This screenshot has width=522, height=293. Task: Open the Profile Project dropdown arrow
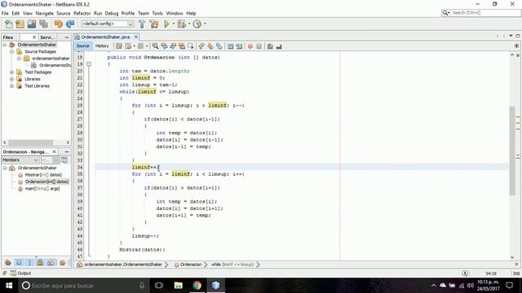tap(205, 24)
